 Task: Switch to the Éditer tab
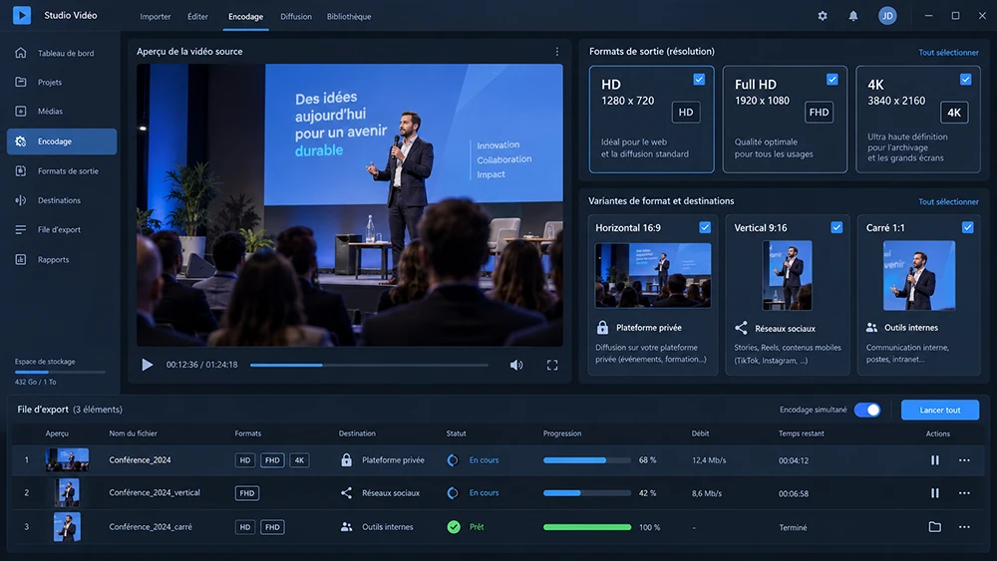coord(197,17)
